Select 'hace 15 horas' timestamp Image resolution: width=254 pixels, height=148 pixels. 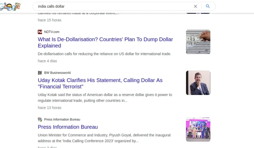(x=49, y=20)
